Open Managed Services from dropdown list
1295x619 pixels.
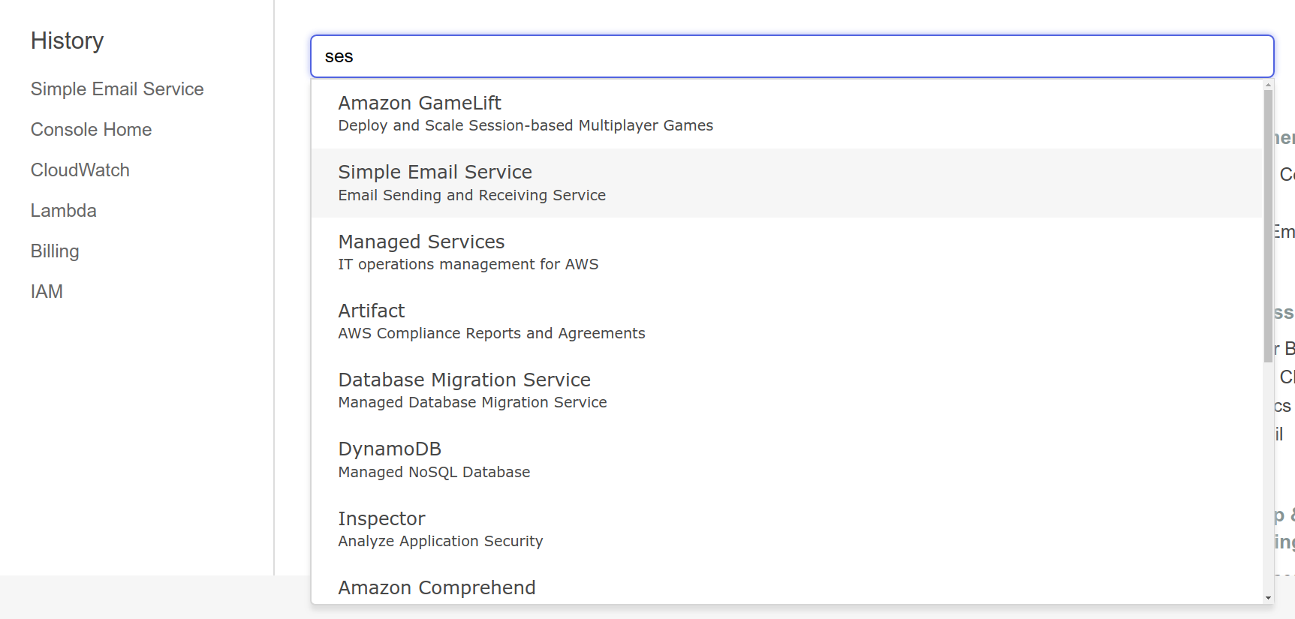click(x=421, y=242)
